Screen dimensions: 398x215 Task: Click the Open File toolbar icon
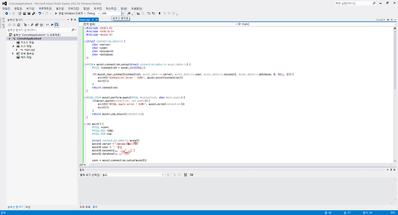tap(24, 13)
